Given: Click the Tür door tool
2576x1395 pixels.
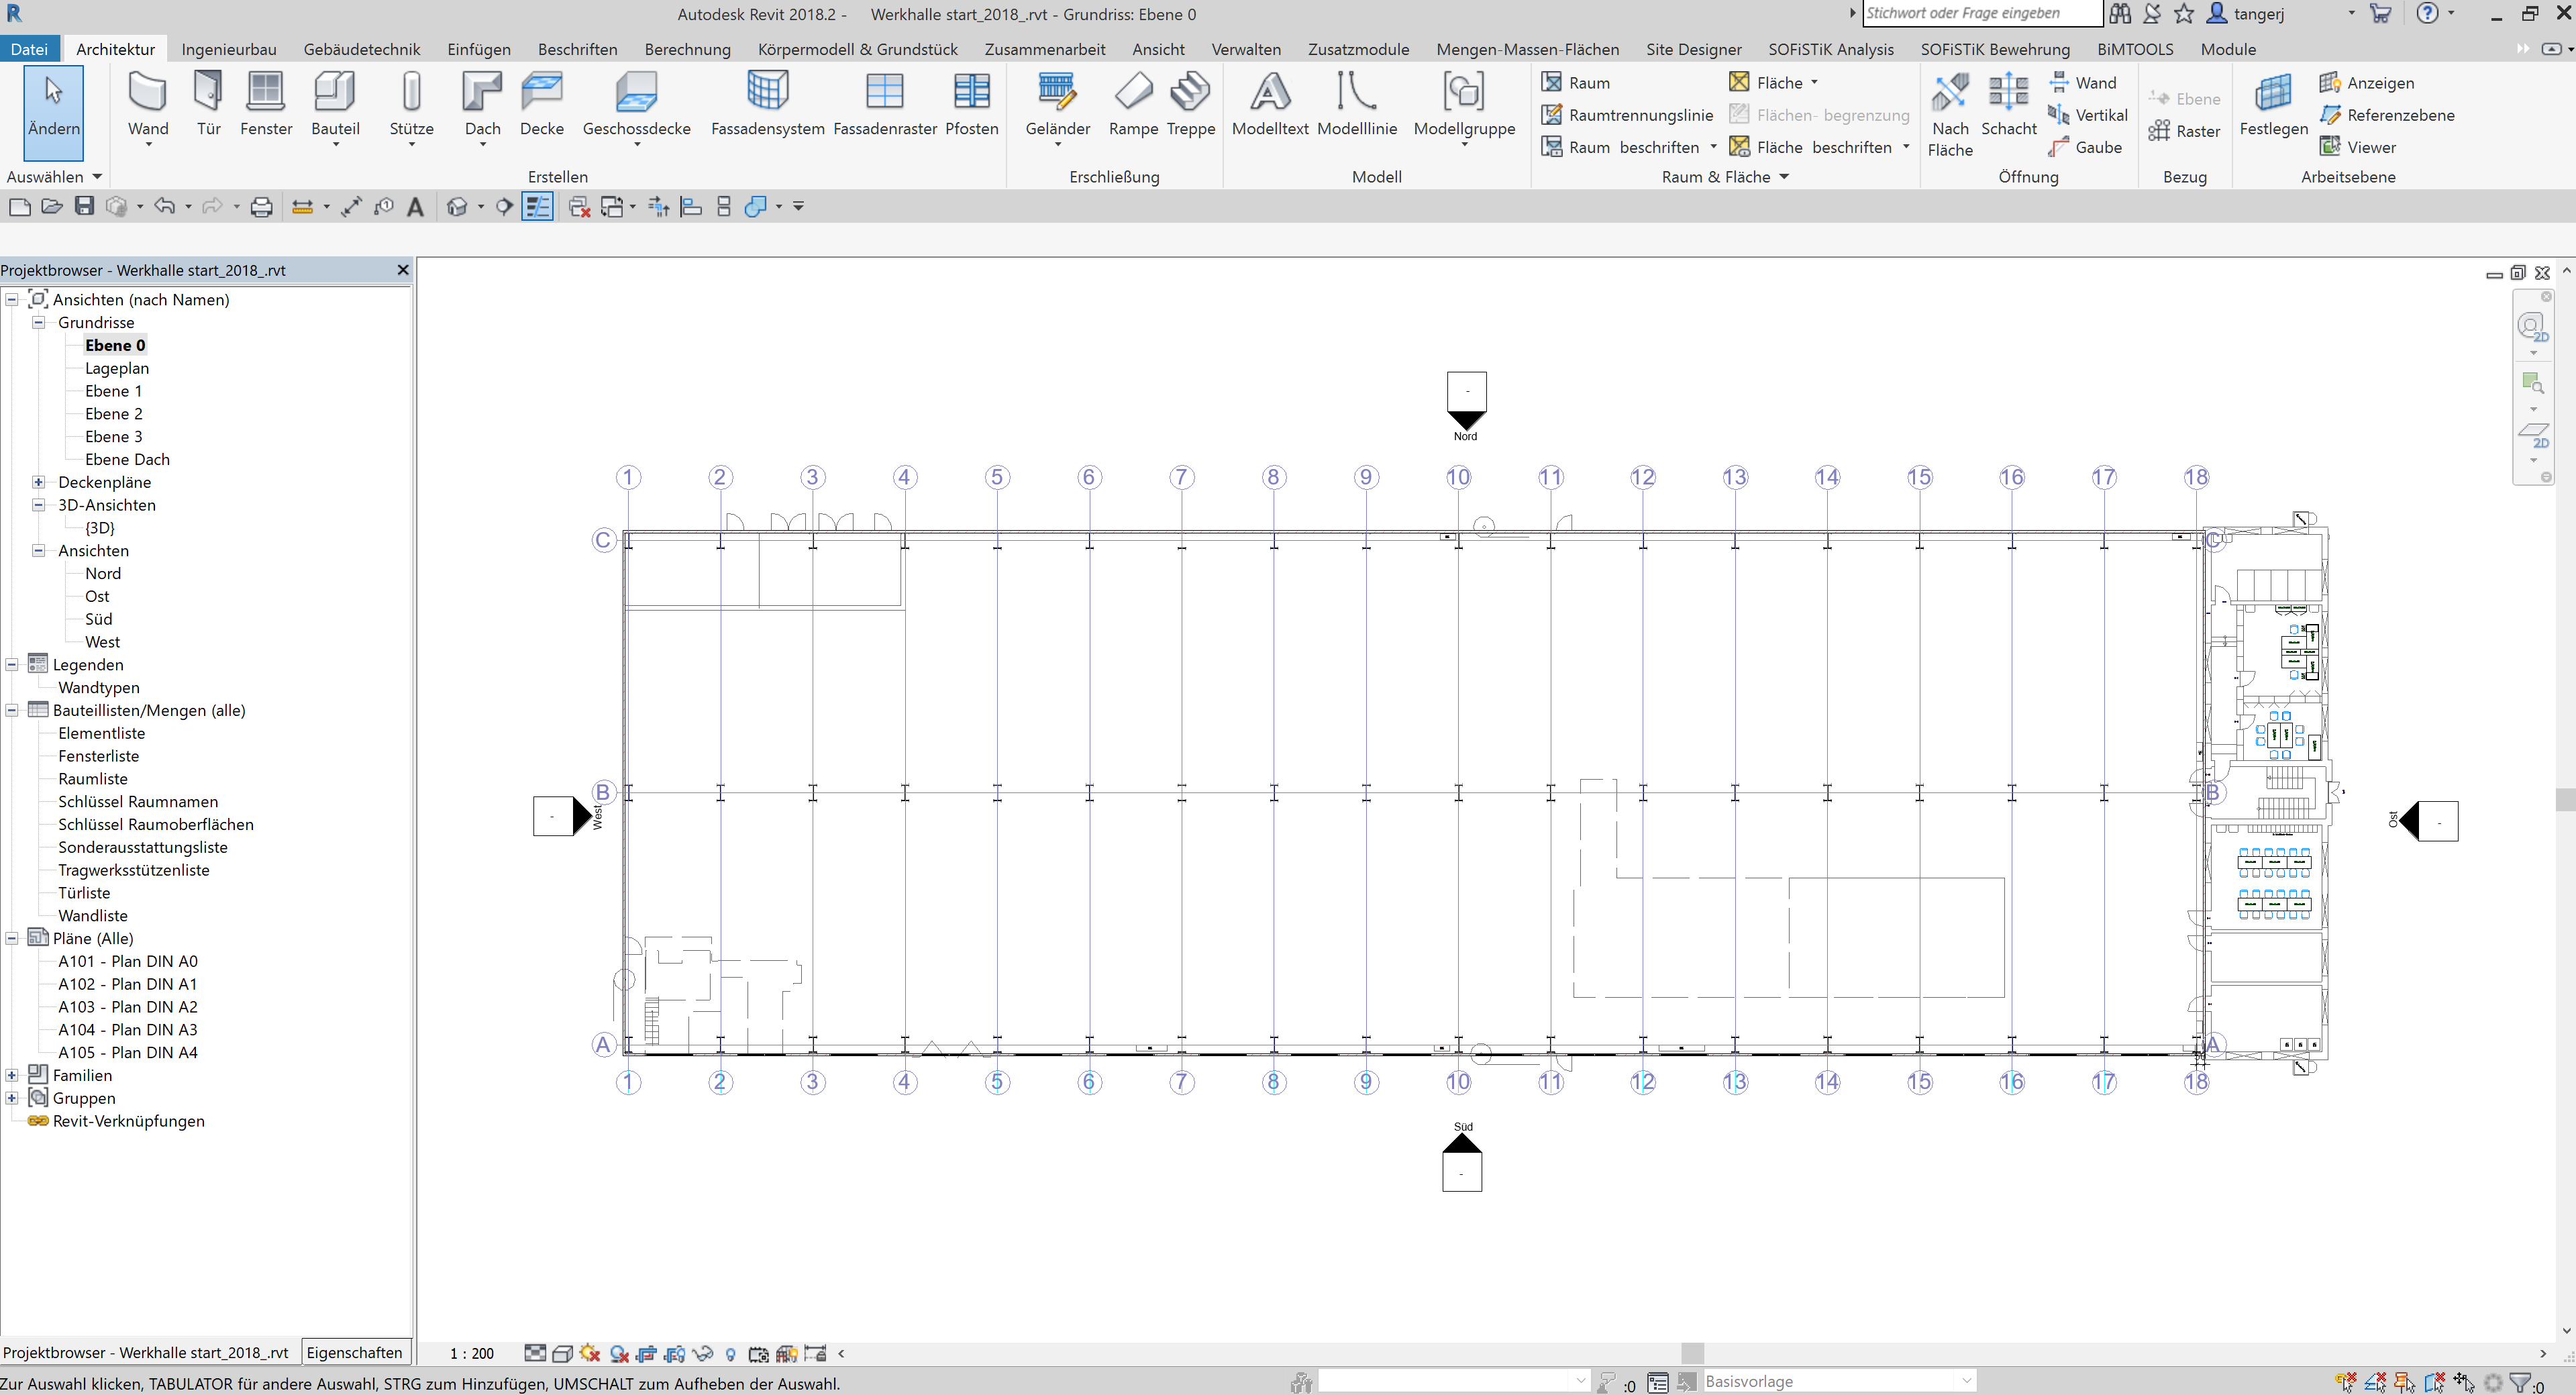Looking at the screenshot, I should pos(208,104).
